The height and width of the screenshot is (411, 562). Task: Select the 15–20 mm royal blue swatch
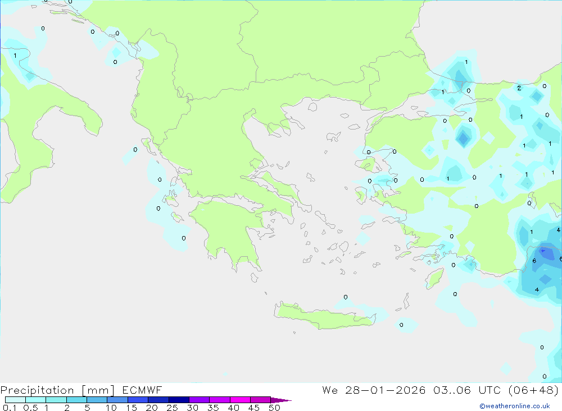coord(138,400)
